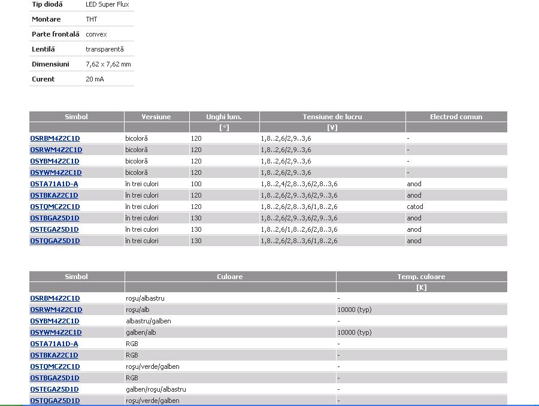Follow OSTQGAZ5D1D link in the Culoare table
The image size is (539, 406).
[55, 401]
